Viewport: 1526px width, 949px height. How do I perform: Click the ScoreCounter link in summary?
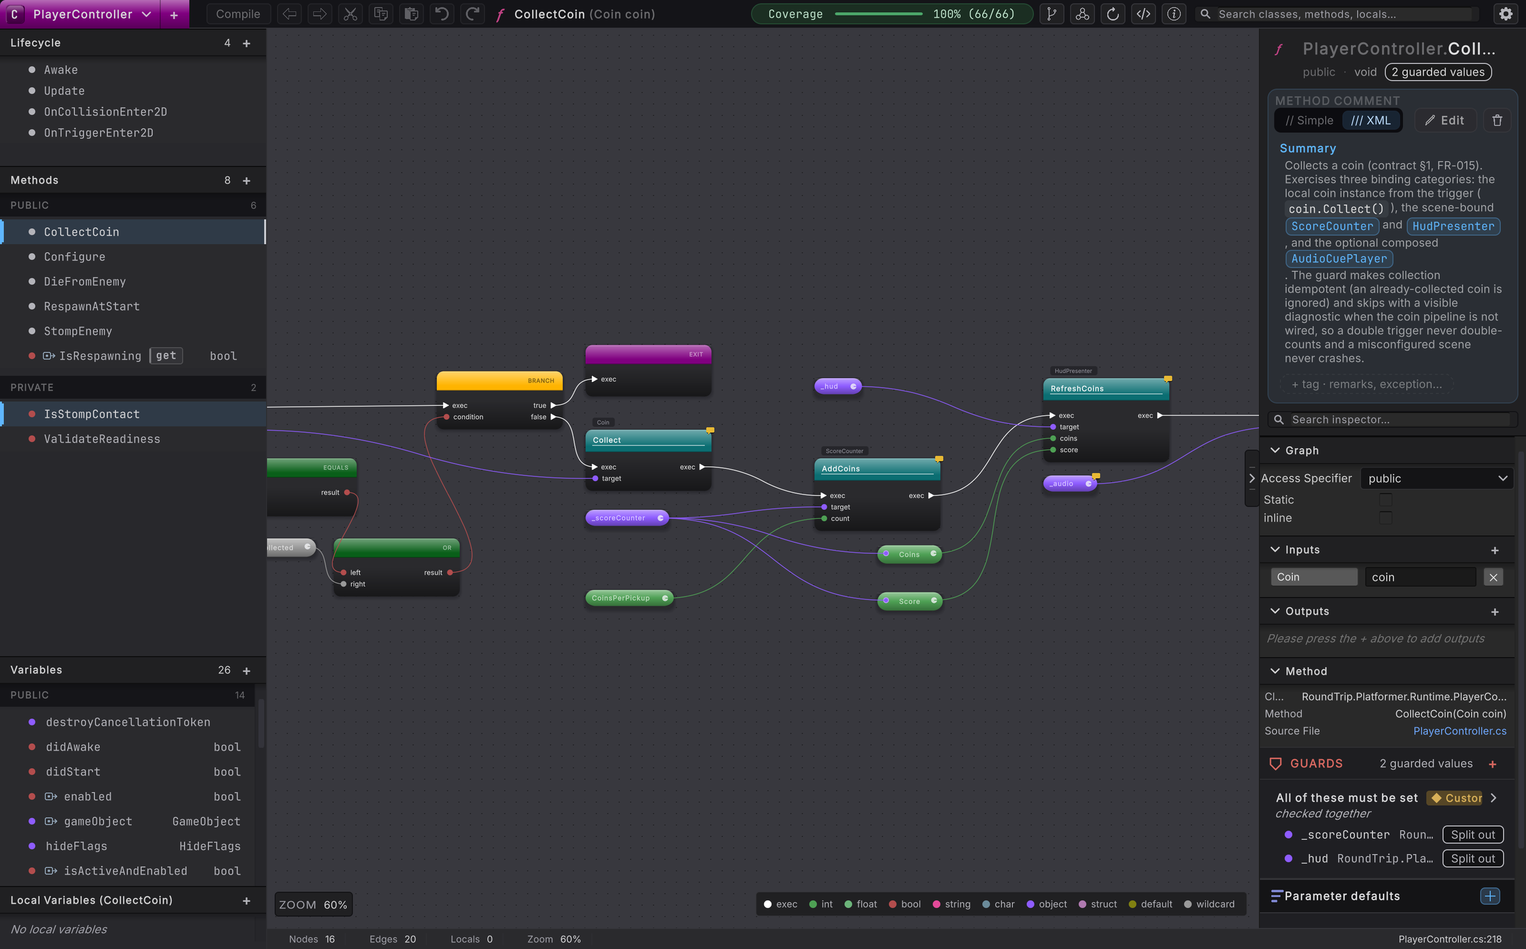click(1332, 226)
